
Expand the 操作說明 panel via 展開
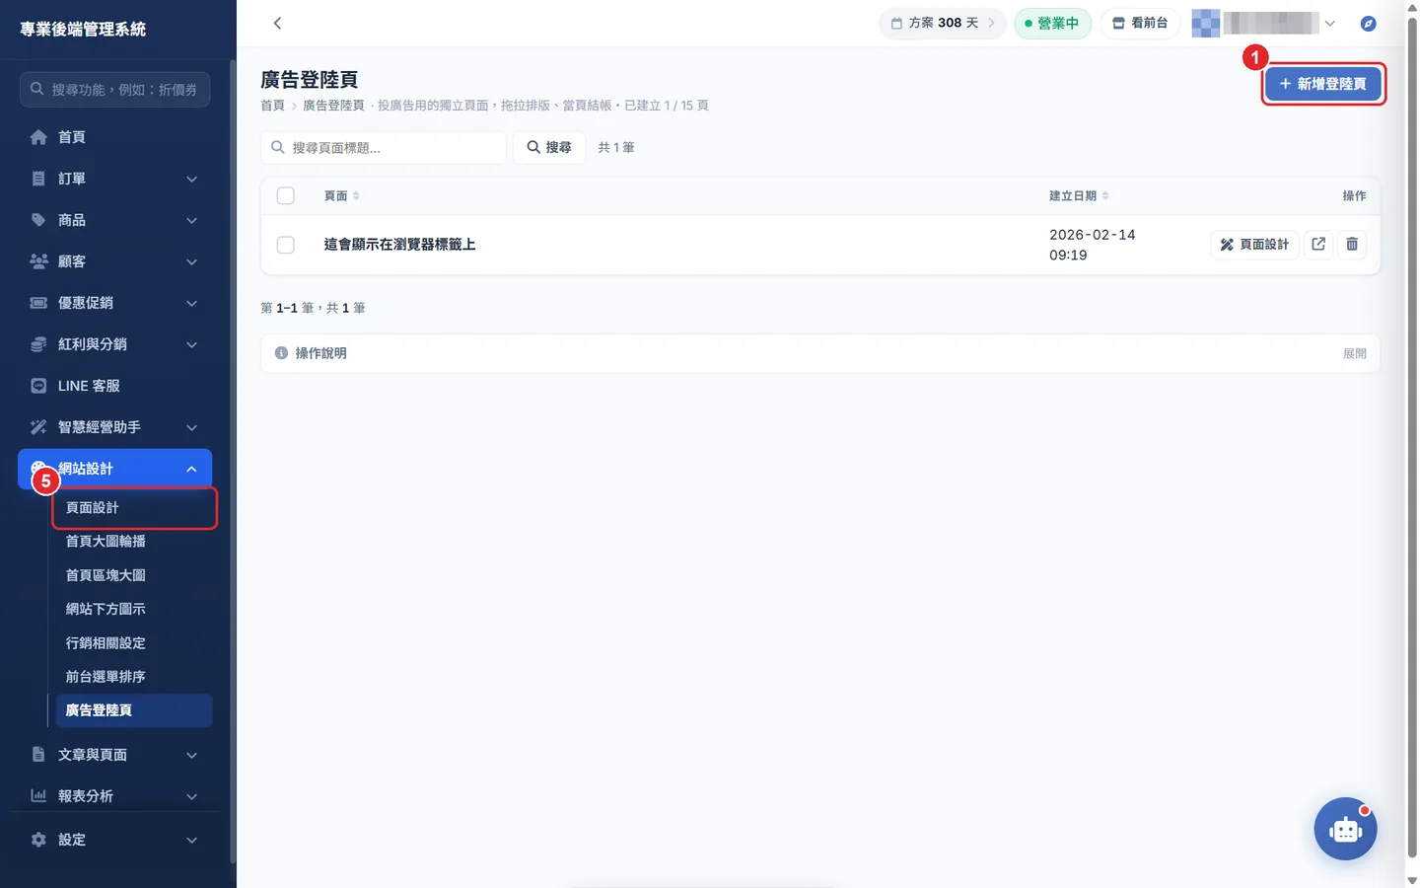point(1355,353)
